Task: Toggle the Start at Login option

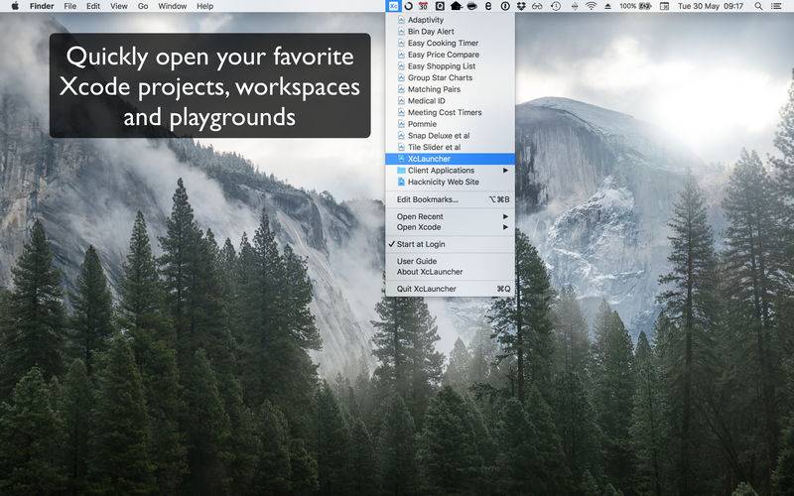Action: coord(450,244)
